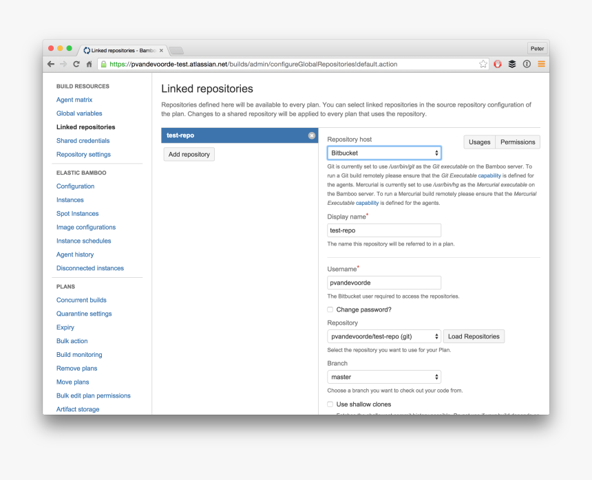This screenshot has width=592, height=480.
Task: Click the Add repository button
Action: pyautogui.click(x=189, y=154)
